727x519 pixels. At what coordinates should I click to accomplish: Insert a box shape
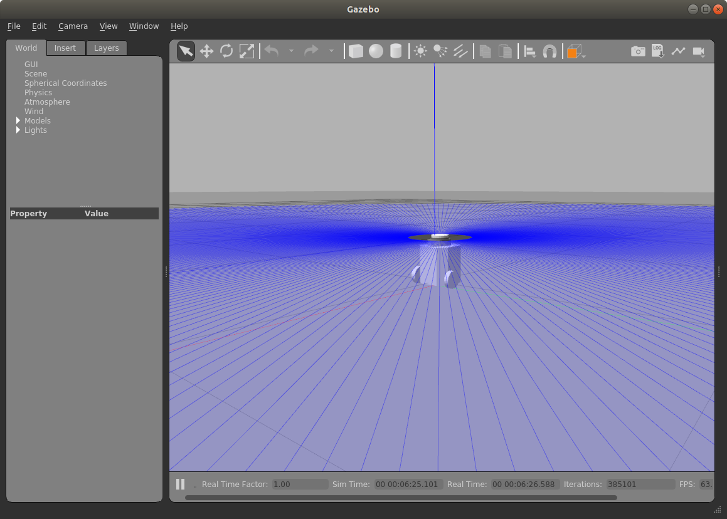pos(356,51)
